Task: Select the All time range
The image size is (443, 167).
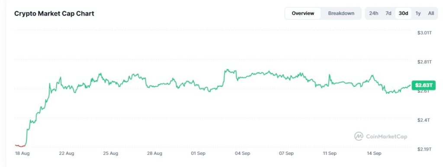Action: 431,13
